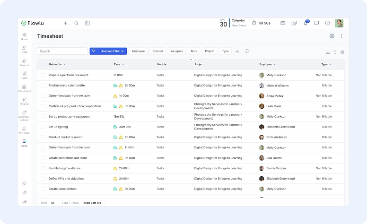This screenshot has height=224, width=367.
Task: Click the download export icon
Action: click(328, 52)
